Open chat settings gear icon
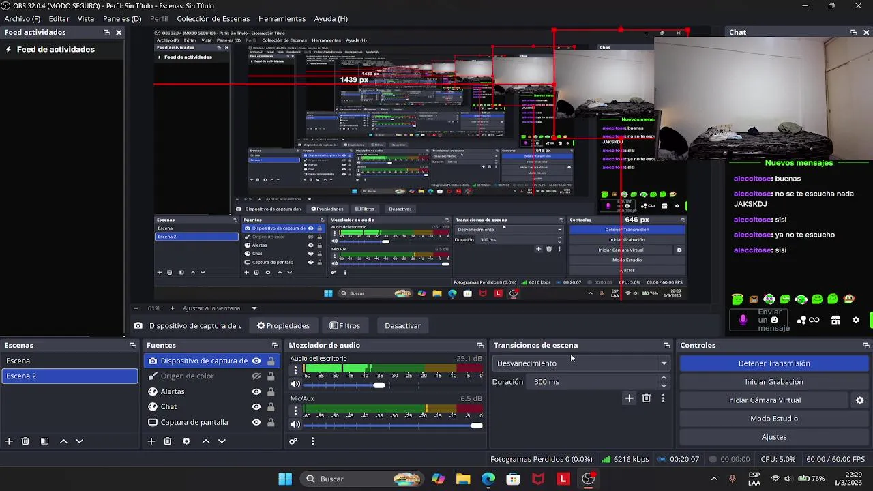Viewport: 873px width, 491px height. pos(856,320)
